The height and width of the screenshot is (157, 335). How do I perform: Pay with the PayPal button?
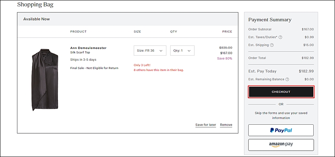point(281,130)
